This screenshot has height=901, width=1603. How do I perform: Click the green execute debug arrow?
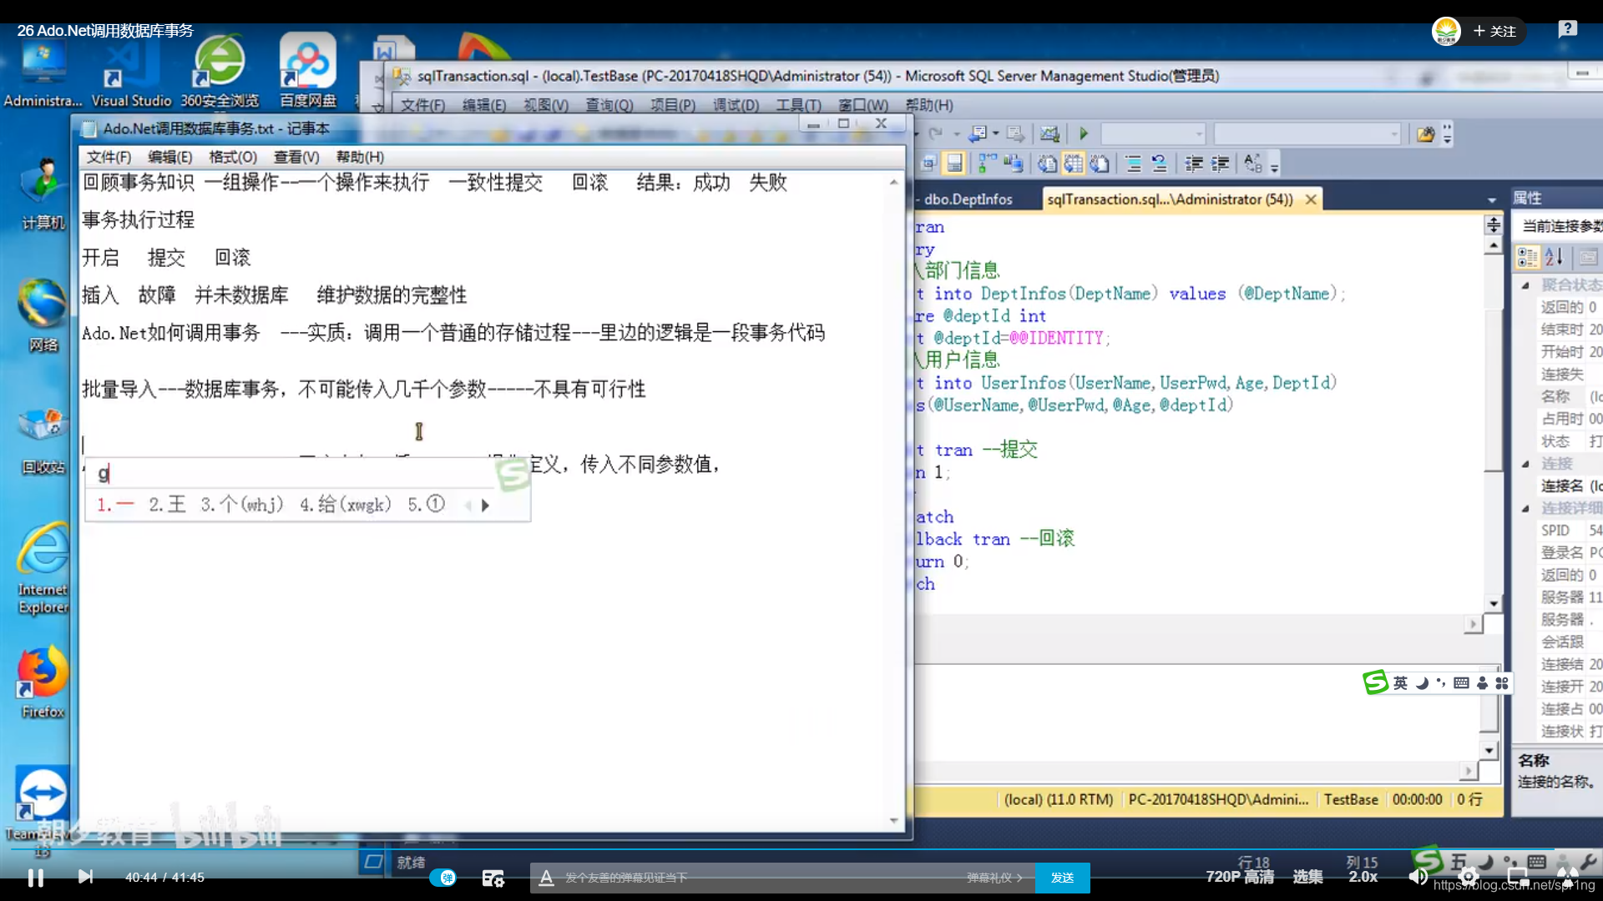[1083, 133]
